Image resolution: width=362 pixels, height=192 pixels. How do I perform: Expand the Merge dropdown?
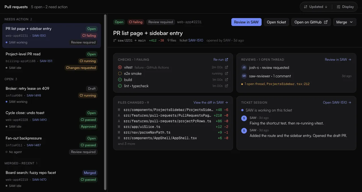tap(345, 22)
